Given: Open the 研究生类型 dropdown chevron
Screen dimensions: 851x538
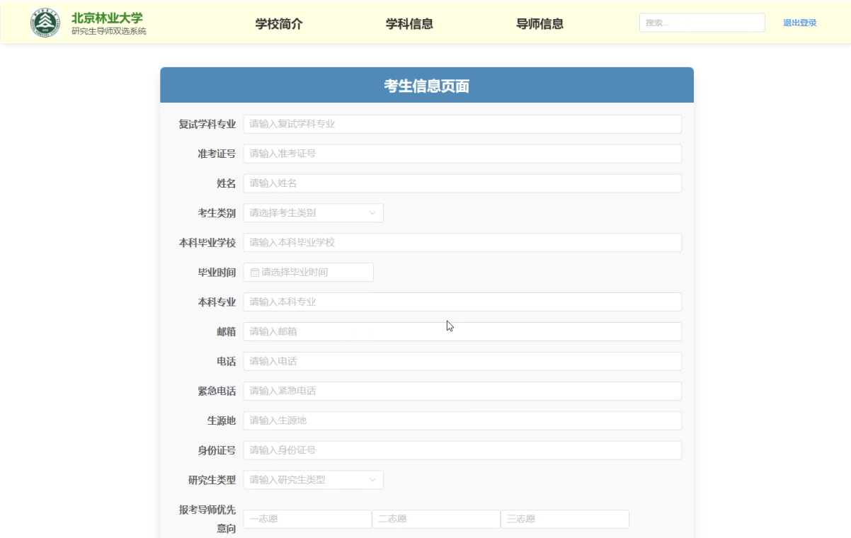Looking at the screenshot, I should click(x=372, y=480).
